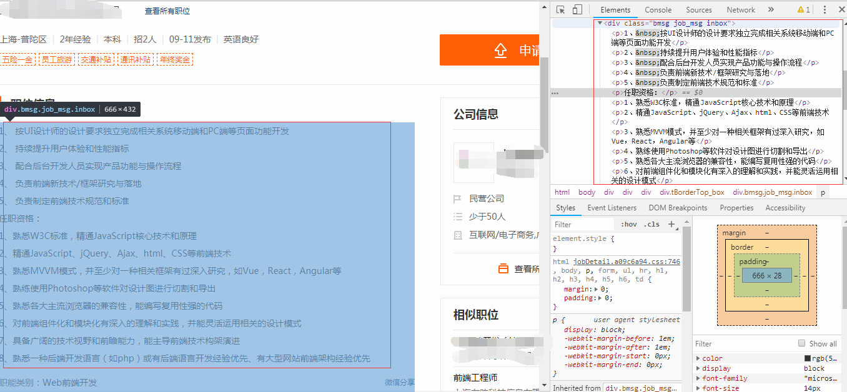Click the orange 申请 button
This screenshot has width=847, height=392.
[490, 50]
